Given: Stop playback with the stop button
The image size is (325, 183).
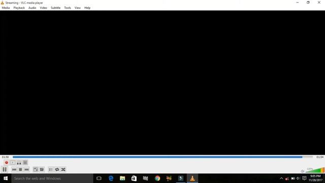Looking at the screenshot, I should tap(20, 169).
